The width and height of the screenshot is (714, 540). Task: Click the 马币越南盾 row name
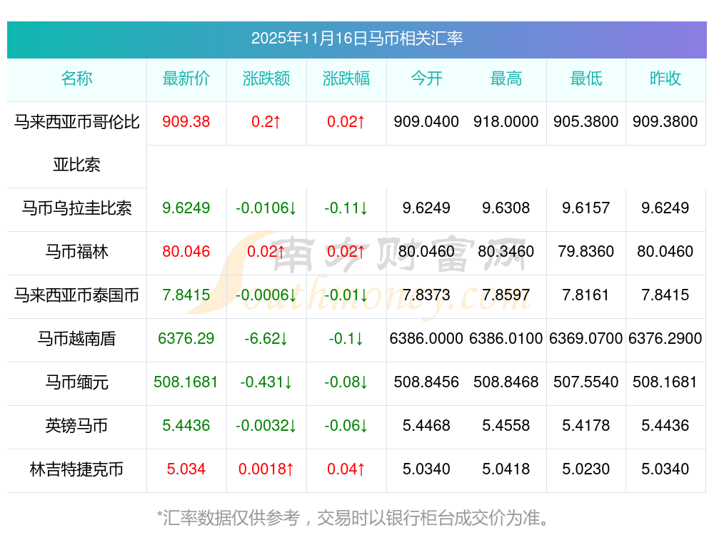[x=76, y=339]
